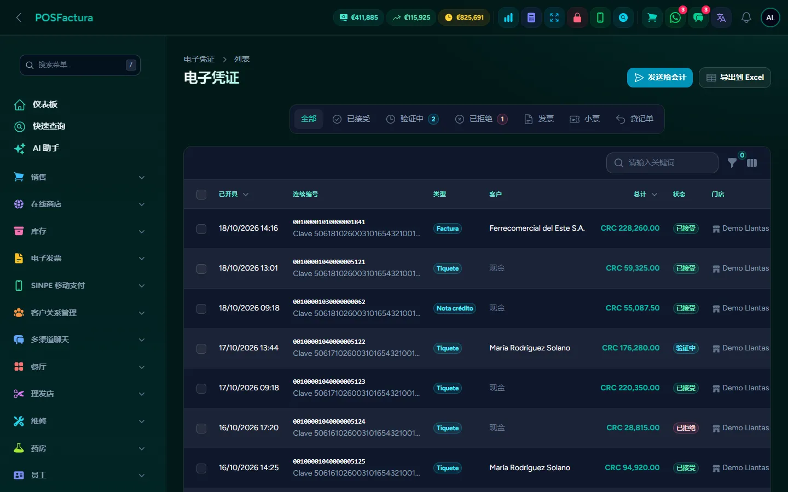Open the notifications bell
788x492 pixels.
746,17
